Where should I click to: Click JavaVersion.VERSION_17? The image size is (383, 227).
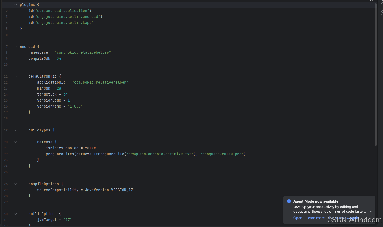click(x=109, y=190)
